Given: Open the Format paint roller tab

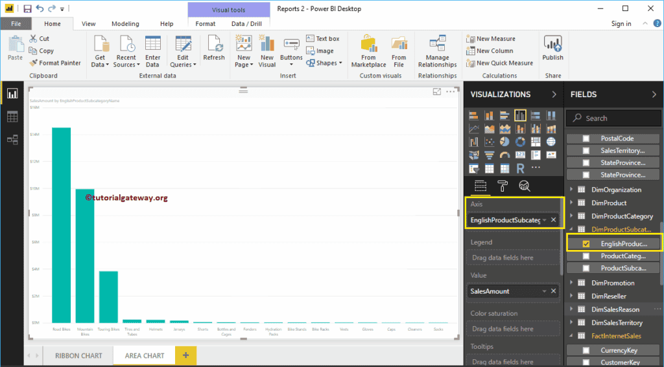Looking at the screenshot, I should pyautogui.click(x=503, y=186).
